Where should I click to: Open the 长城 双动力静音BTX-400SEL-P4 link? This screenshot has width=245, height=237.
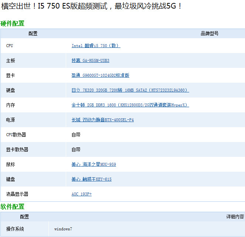tap(102, 120)
